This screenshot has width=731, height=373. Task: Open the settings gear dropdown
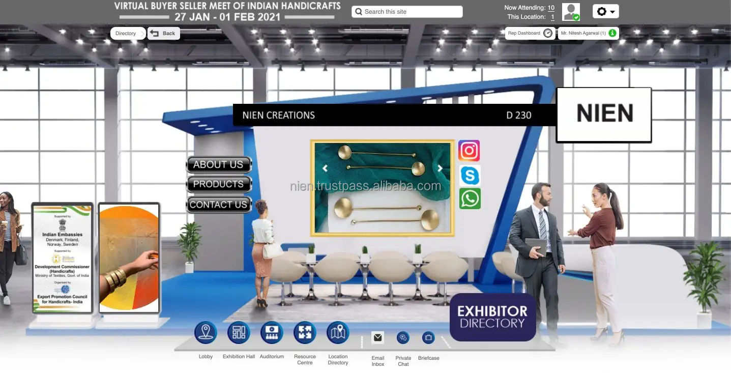(x=606, y=11)
